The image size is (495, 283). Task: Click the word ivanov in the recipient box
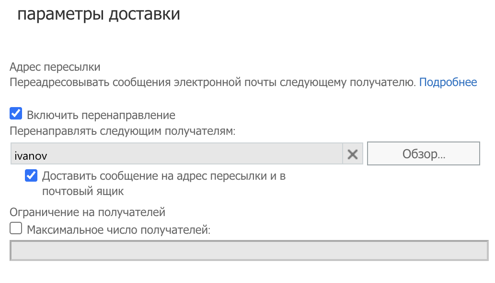31,155
